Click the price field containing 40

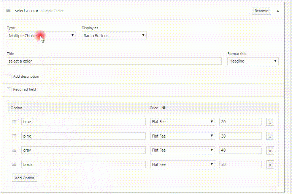240,150
